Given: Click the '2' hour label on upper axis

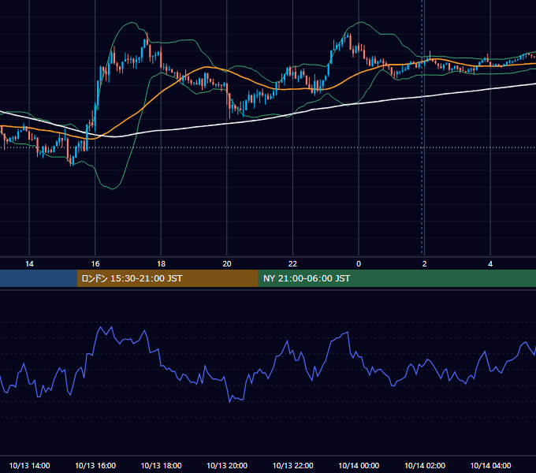Looking at the screenshot, I should point(425,264).
